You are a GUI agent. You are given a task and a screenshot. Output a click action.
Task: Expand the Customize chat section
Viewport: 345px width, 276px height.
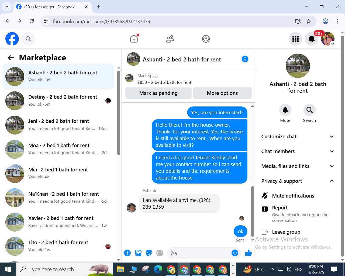298,136
